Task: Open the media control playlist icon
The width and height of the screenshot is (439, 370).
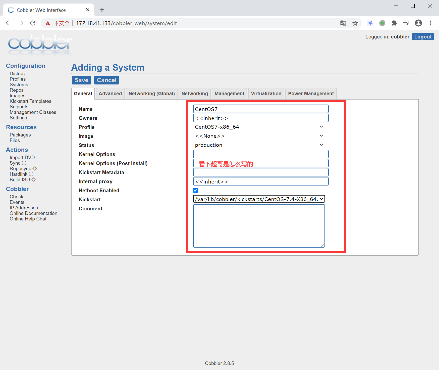Action: click(406, 23)
